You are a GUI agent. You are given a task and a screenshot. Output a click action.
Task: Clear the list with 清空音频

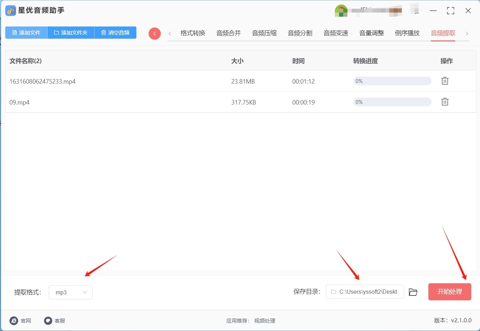pyautogui.click(x=115, y=32)
